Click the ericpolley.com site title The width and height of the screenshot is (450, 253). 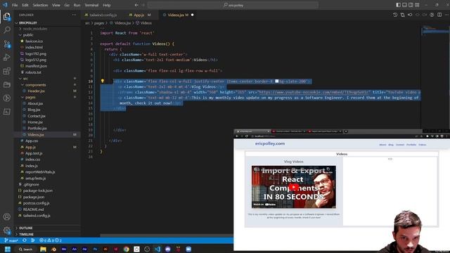[270, 143]
